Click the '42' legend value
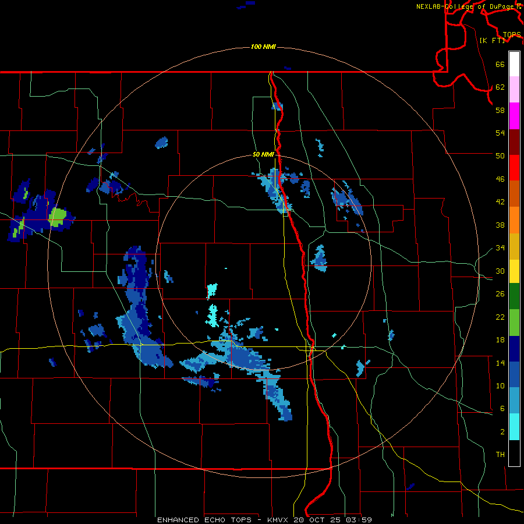The height and width of the screenshot is (524, 524). [x=500, y=202]
